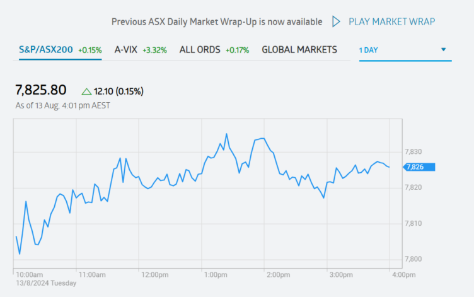Click the dropdown arrow beside 1 DAY
This screenshot has height=297, width=474.
pos(444,49)
